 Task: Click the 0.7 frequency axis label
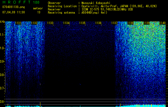click(2, 88)
